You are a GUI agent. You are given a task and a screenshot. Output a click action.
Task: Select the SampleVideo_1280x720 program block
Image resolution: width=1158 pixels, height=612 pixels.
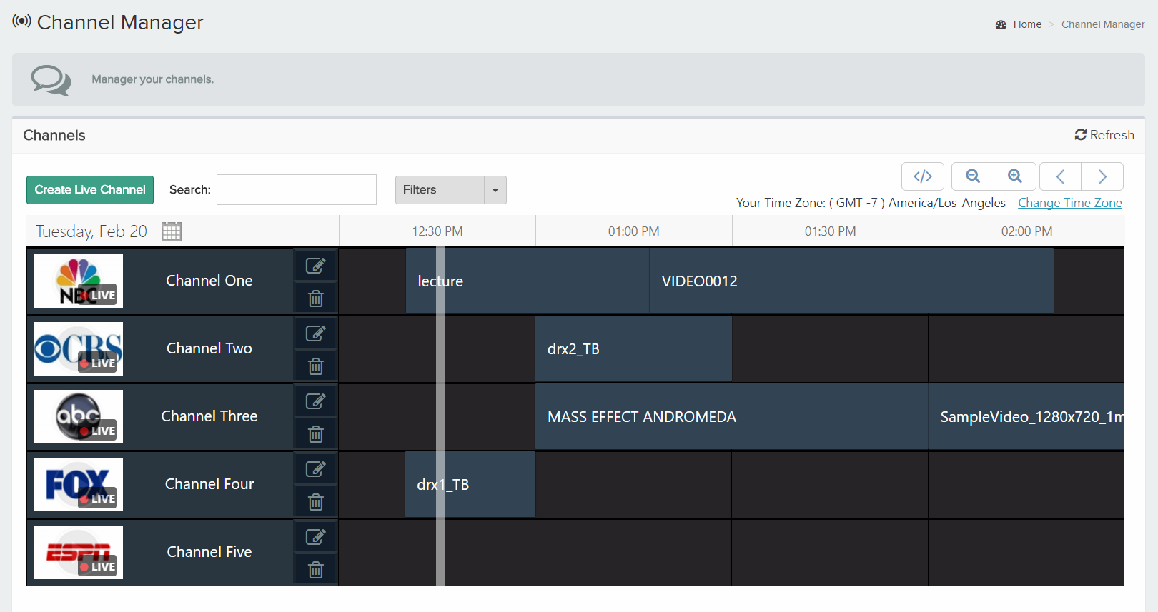1026,417
